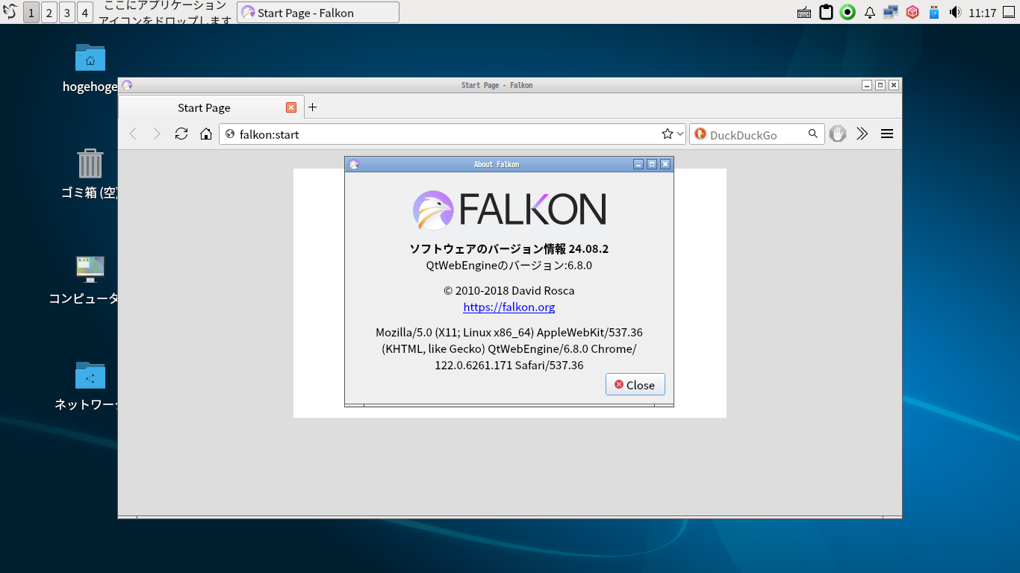Go back with the Falkon back arrow
This screenshot has height=573, width=1020.
133,134
